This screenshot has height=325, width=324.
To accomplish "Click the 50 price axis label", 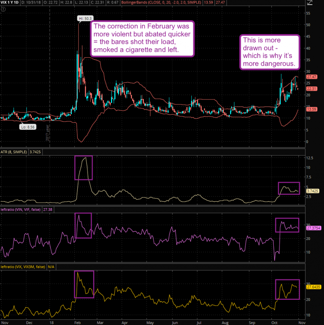I will tap(308, 25).
